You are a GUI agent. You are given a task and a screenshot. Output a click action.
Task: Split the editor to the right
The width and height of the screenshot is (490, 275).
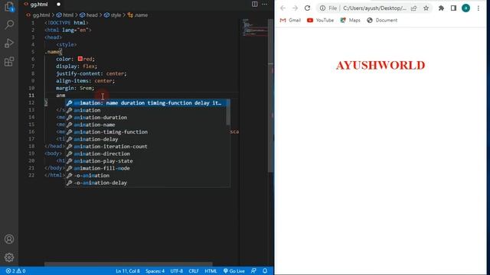click(x=255, y=5)
